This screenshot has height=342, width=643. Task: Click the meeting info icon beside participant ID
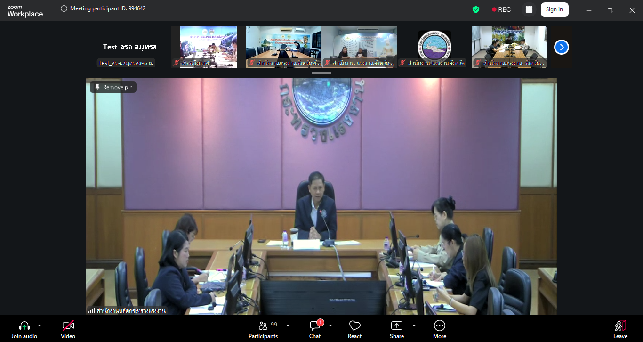click(x=64, y=8)
